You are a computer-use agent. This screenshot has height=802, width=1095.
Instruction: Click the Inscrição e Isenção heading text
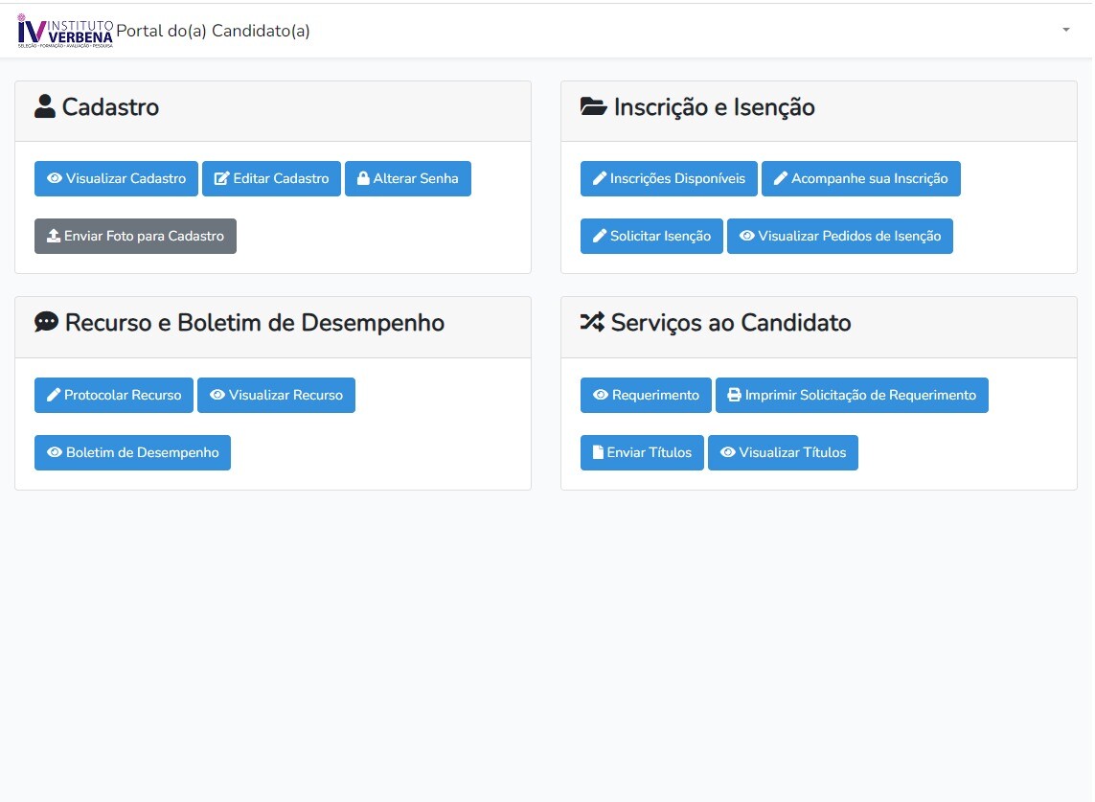pos(715,107)
